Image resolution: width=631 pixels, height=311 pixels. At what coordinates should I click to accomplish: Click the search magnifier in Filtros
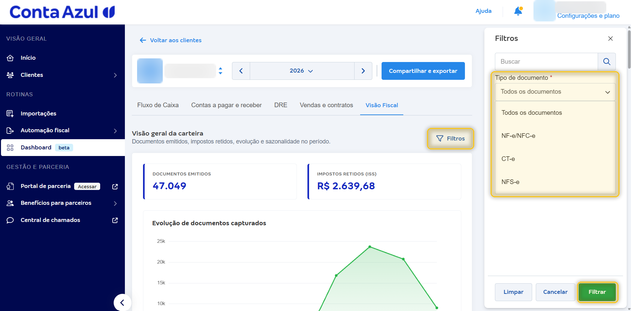click(607, 62)
